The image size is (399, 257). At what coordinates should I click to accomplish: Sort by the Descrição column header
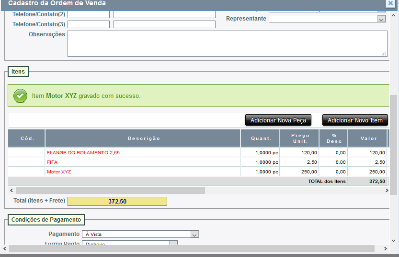pos(143,139)
